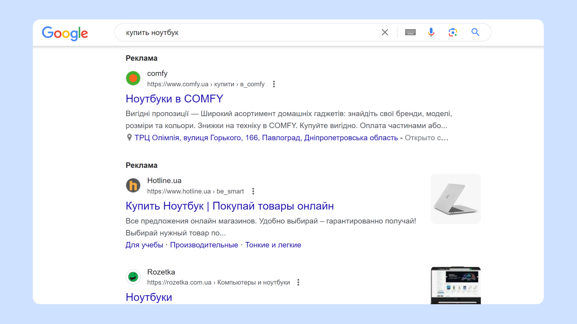
Task: Click the MacBook laptop thumbnail image
Action: coord(455,199)
